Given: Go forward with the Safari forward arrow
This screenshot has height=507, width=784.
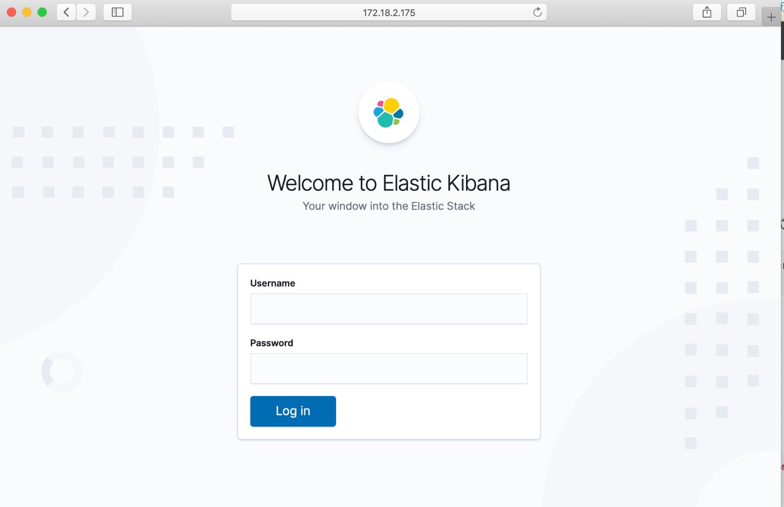Looking at the screenshot, I should (86, 12).
